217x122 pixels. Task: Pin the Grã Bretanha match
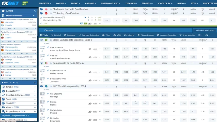pos(48,94)
